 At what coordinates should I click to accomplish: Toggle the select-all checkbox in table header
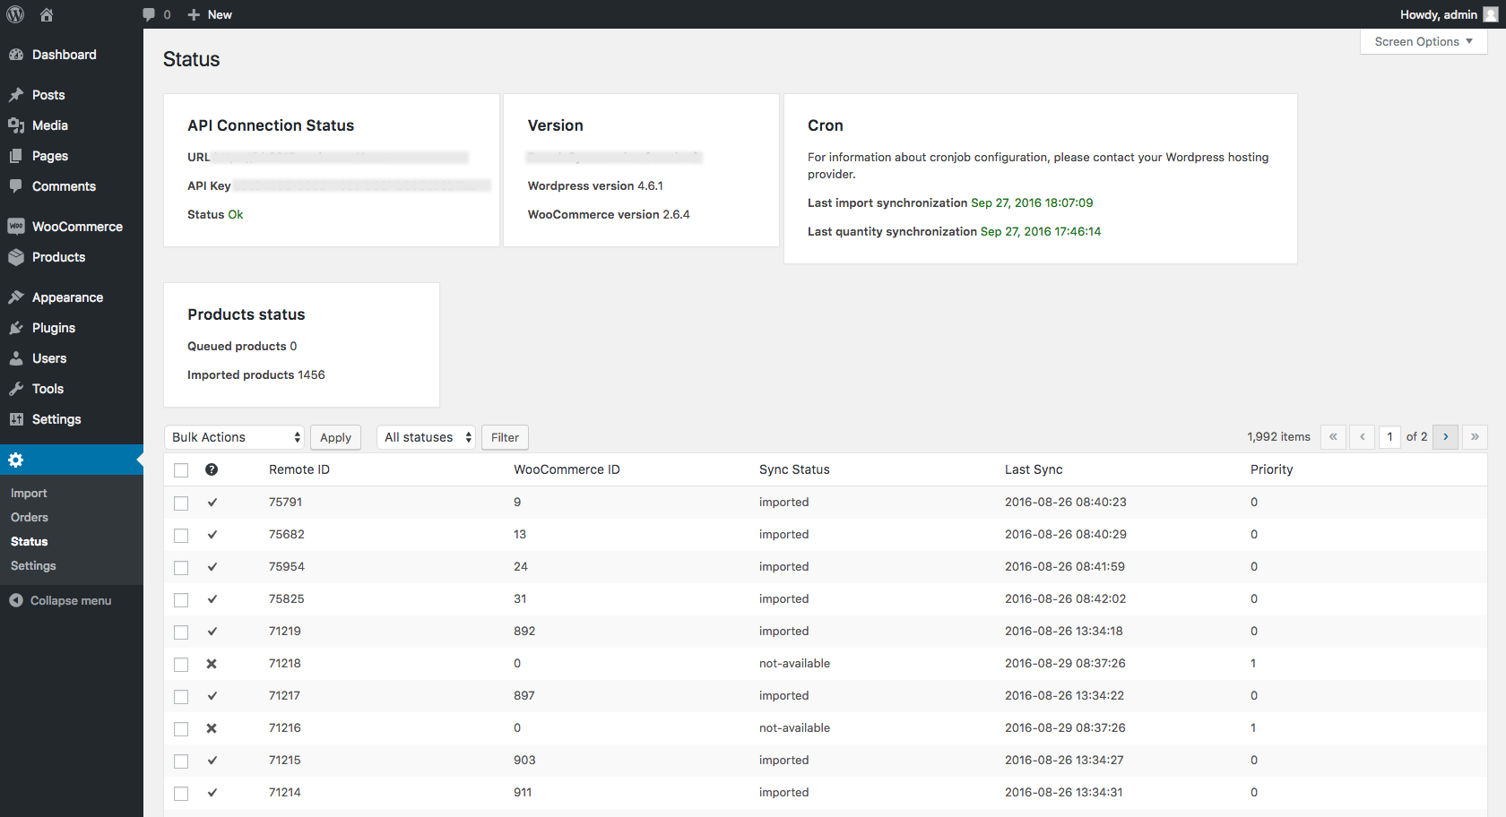click(181, 469)
